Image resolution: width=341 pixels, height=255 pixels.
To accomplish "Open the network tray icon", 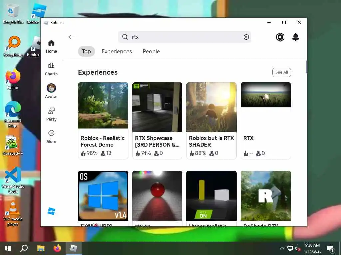I will point(290,248).
